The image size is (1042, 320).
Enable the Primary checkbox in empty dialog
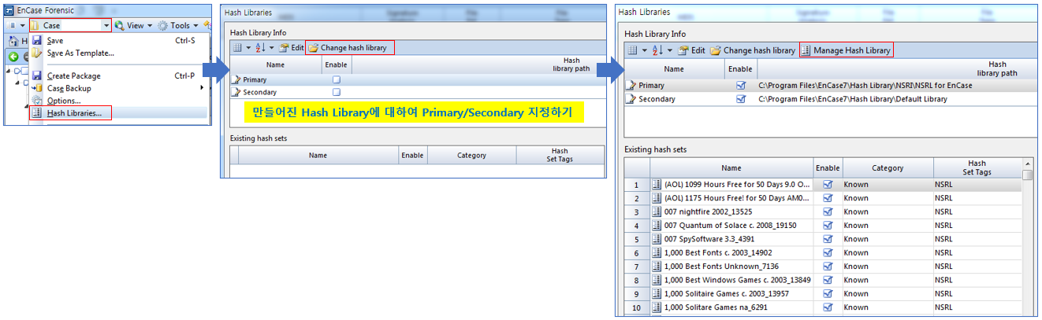[337, 80]
